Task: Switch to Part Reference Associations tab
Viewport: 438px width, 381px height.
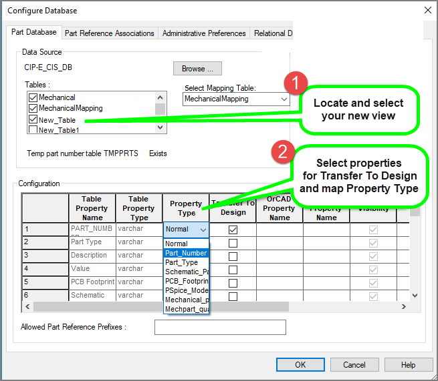Action: 110,33
